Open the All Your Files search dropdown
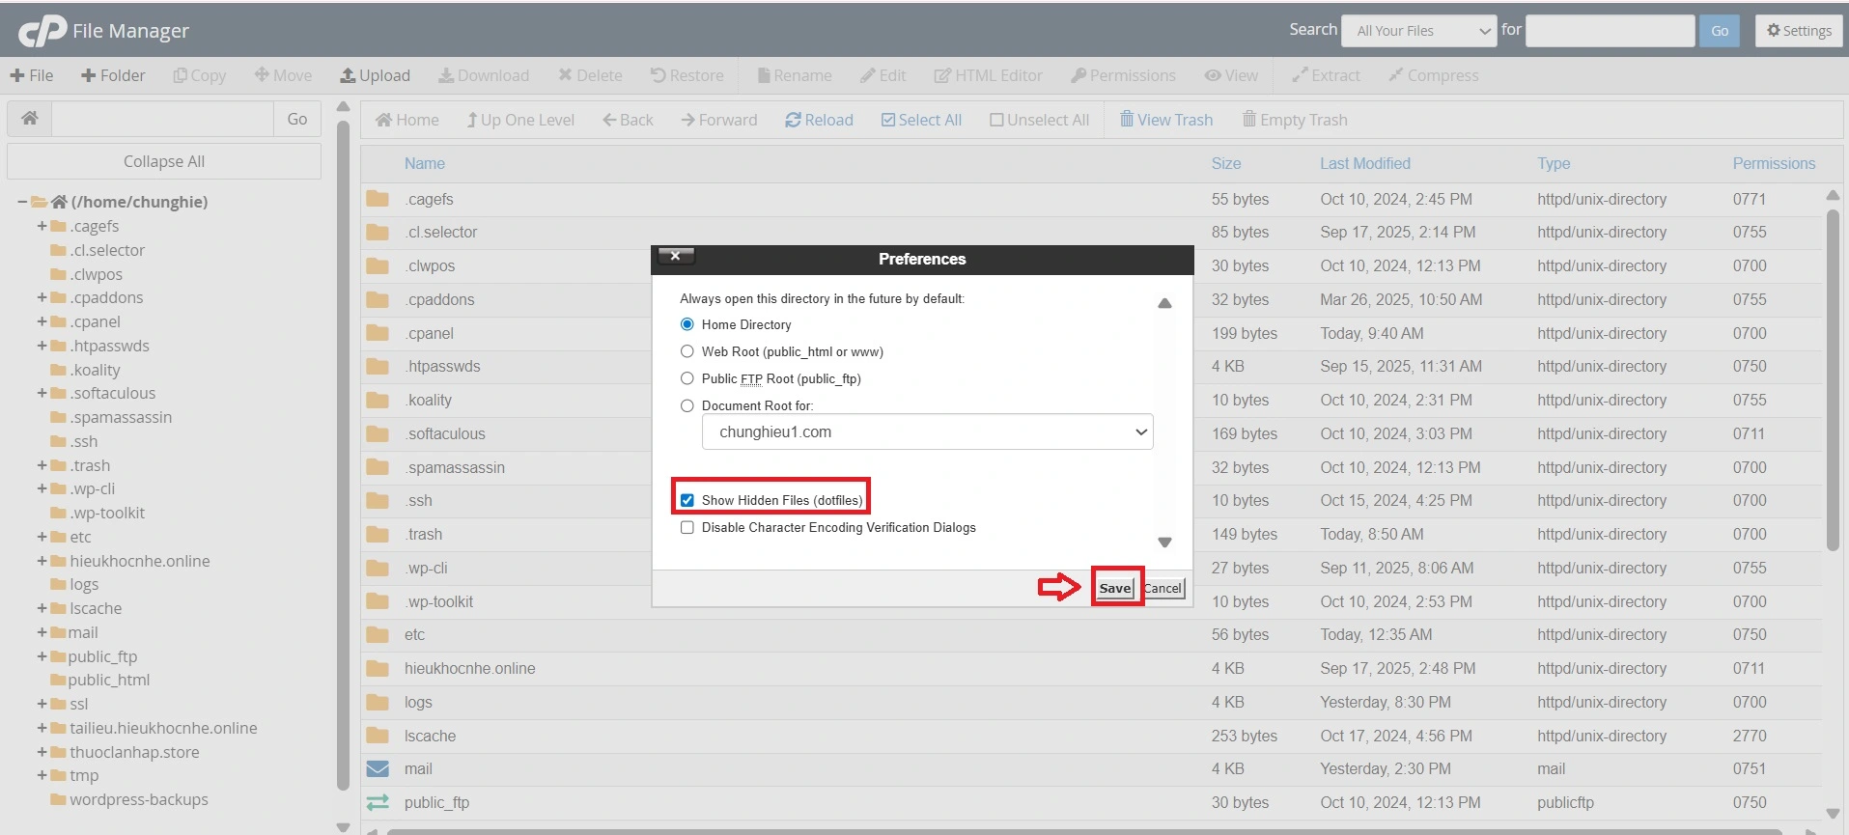The height and width of the screenshot is (835, 1849). pos(1420,31)
